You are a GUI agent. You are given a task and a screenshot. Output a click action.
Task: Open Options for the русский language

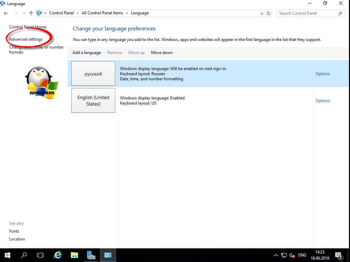tap(322, 74)
